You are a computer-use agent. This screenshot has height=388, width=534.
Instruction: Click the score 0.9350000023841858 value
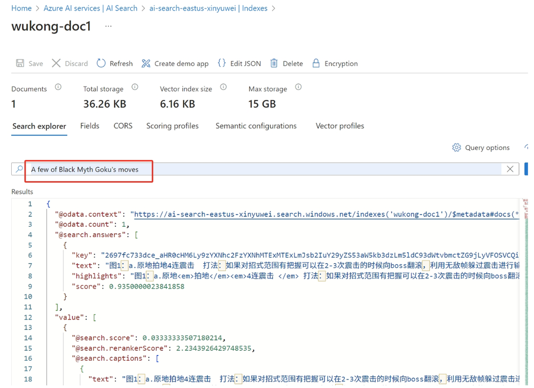[x=146, y=286]
